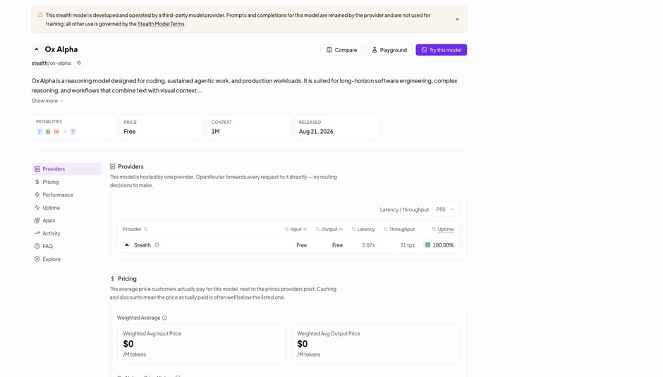Open the Playground button
This screenshot has height=377, width=663.
click(389, 50)
